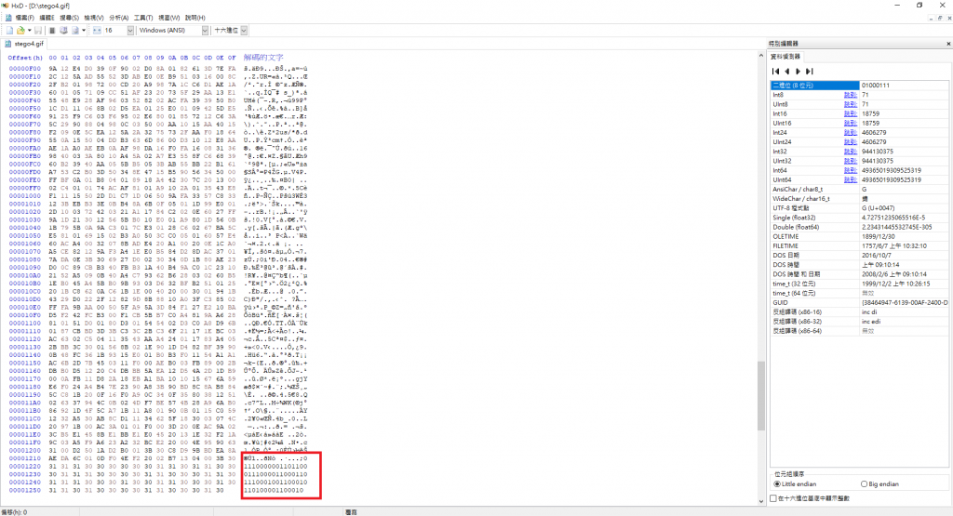
Task: Open the 分析(A) menu
Action: 118,18
